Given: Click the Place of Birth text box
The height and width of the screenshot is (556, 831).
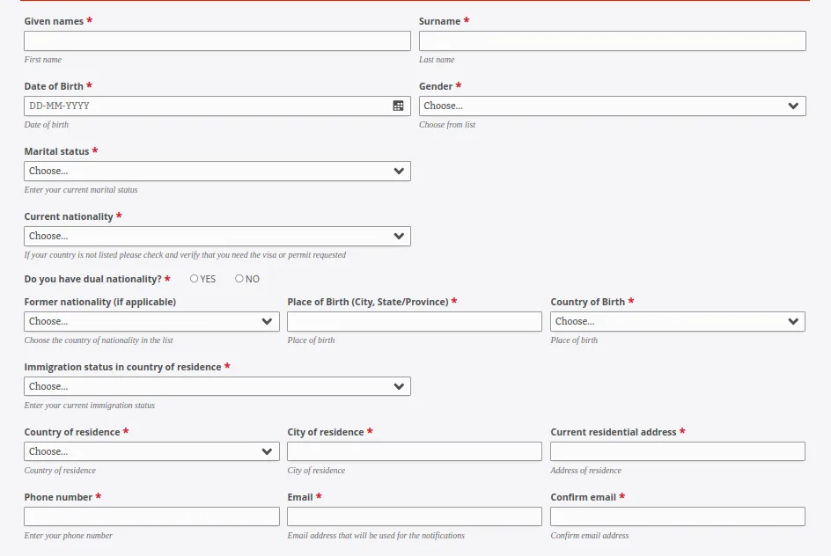Looking at the screenshot, I should (414, 321).
